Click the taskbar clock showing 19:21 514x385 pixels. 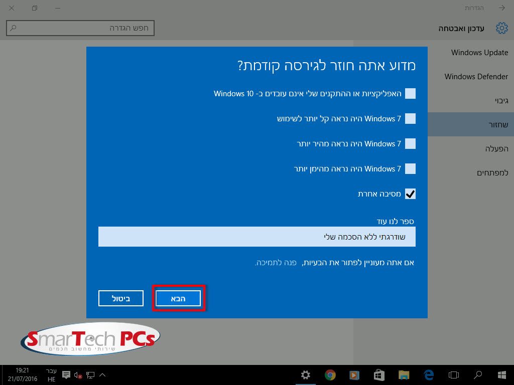click(22, 375)
